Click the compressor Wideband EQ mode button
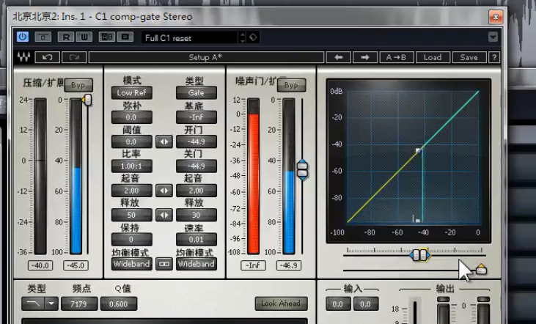 pos(131,264)
